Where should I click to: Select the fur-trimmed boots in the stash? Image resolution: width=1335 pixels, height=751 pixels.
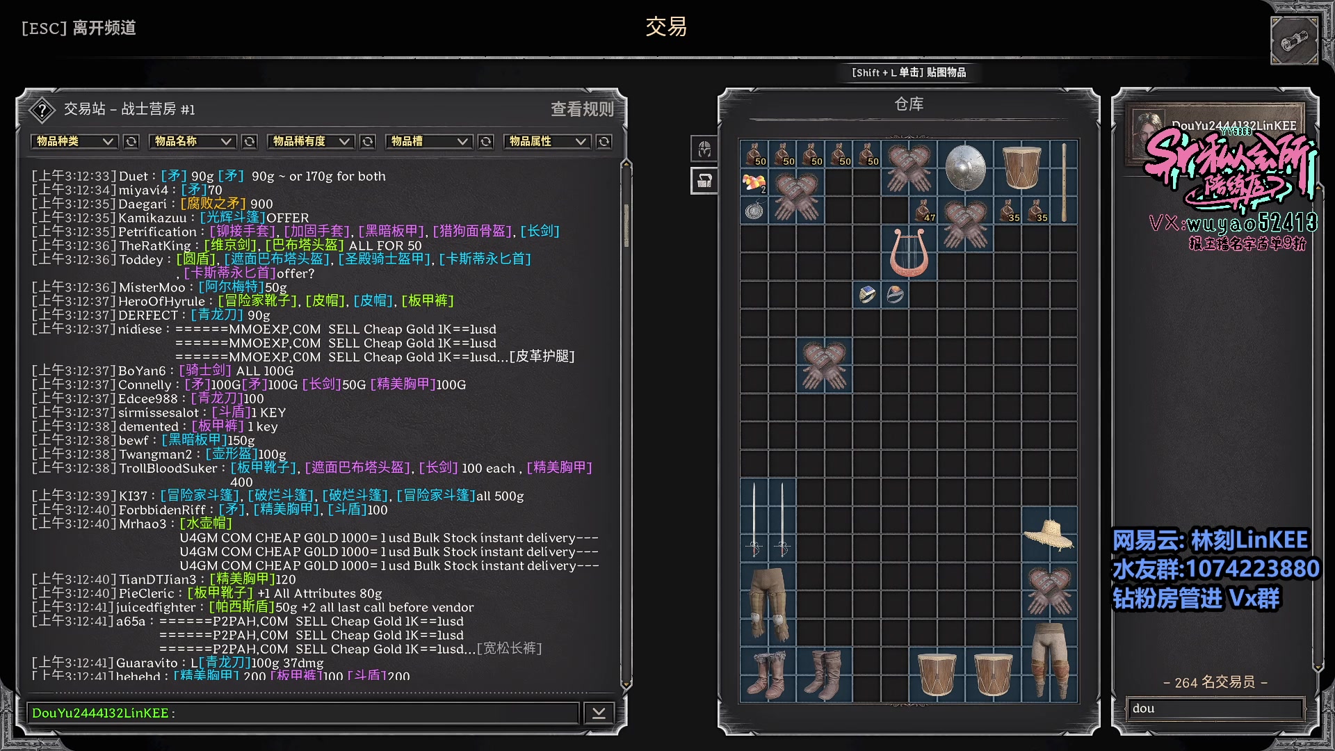coord(768,675)
